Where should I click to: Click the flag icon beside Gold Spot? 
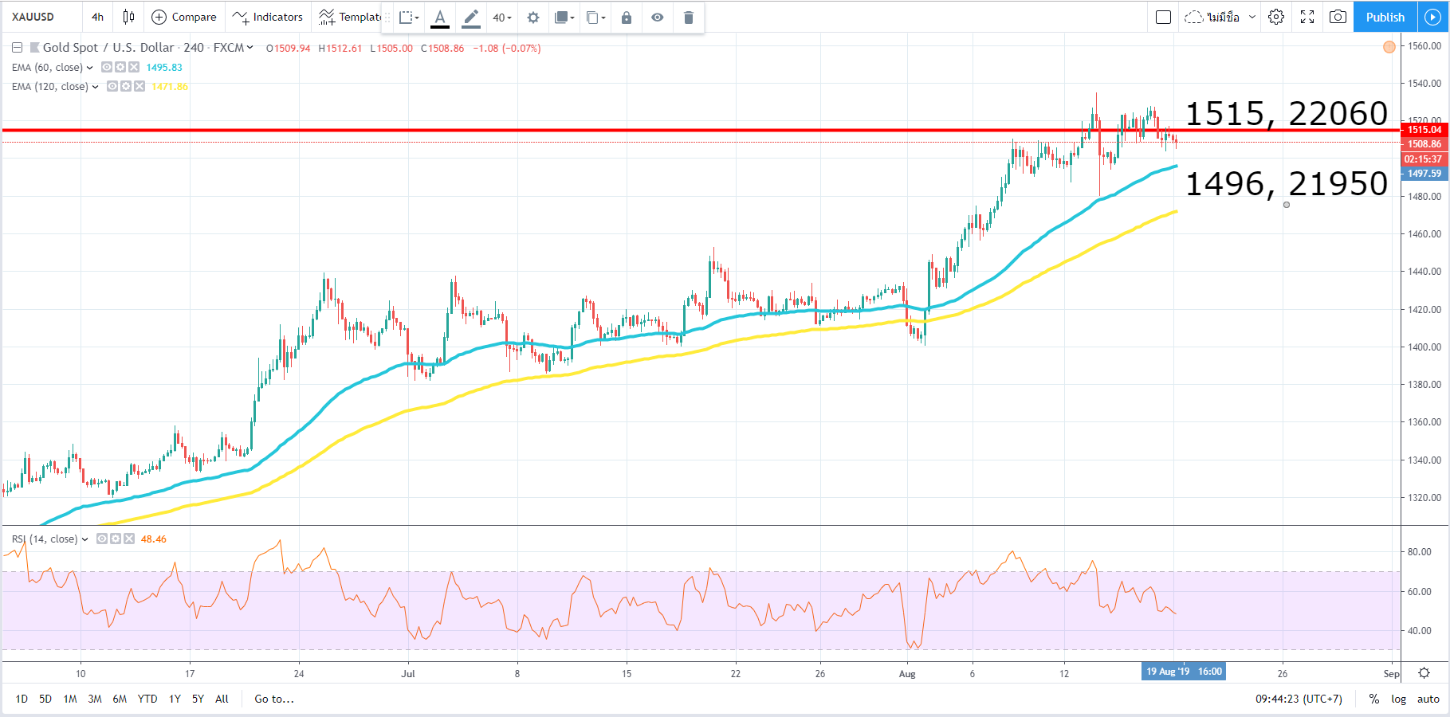35,48
